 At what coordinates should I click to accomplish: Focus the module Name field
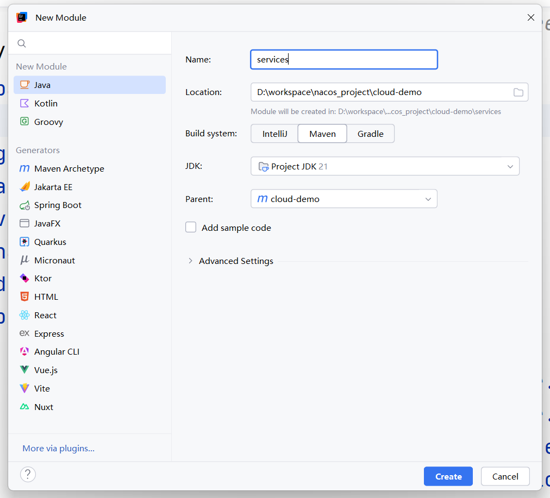[x=343, y=60]
